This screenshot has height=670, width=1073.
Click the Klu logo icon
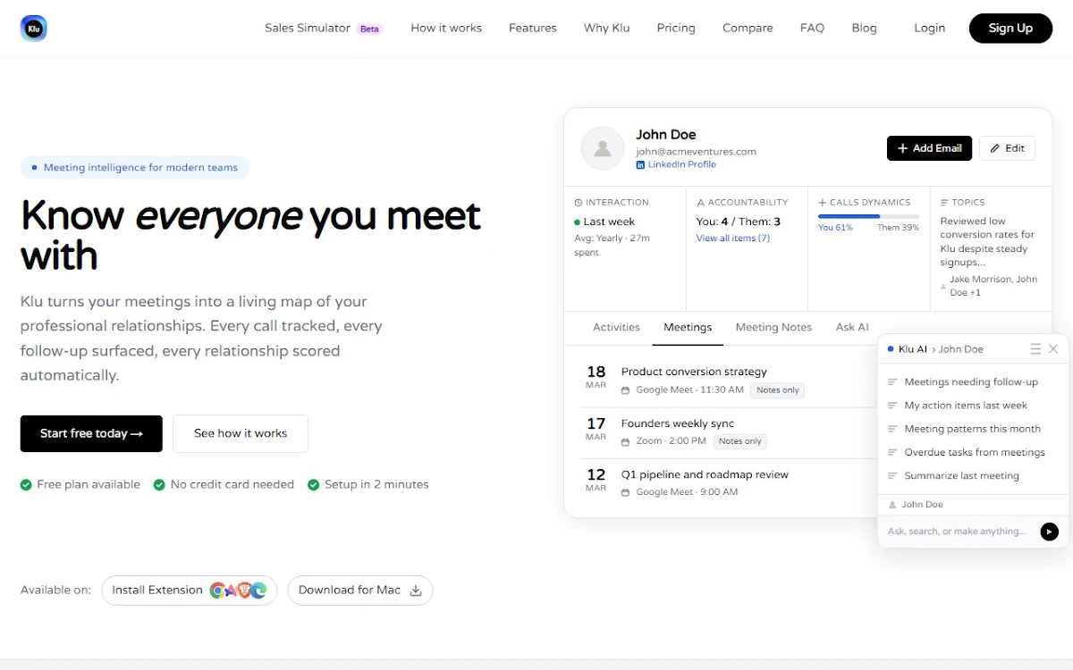click(34, 29)
